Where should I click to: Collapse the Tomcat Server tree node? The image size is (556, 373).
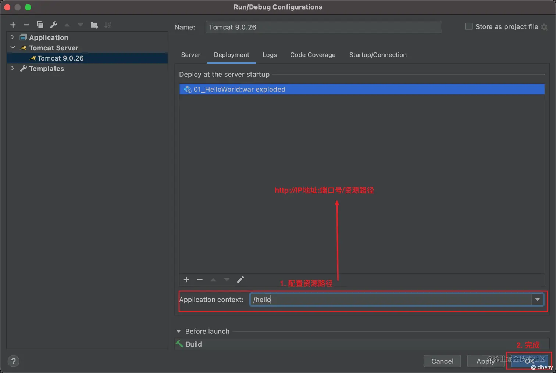click(13, 47)
